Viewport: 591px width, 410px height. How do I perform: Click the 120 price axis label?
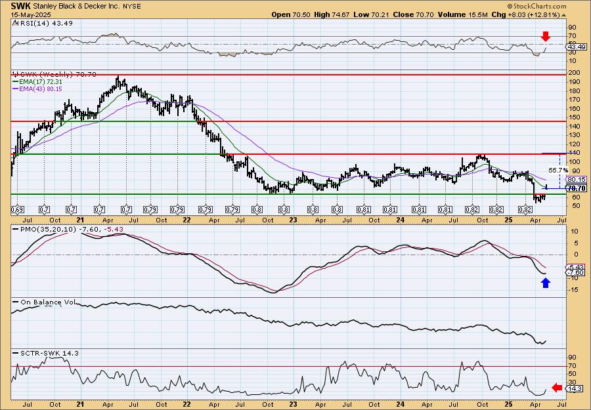point(573,144)
